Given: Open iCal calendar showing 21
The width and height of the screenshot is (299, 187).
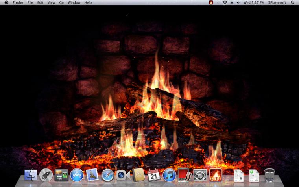Looking at the screenshot, I should click(x=154, y=175).
